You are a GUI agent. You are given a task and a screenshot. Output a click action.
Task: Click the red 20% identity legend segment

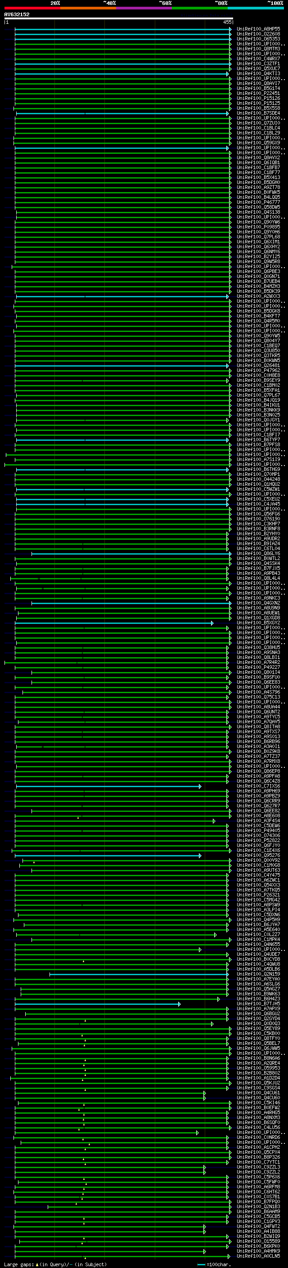[32, 8]
